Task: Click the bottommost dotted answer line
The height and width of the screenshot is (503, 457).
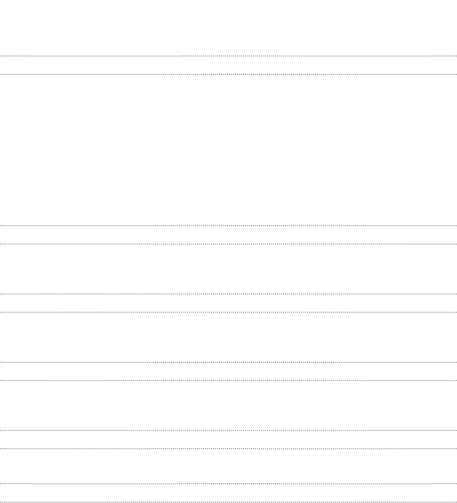Action: [228, 502]
